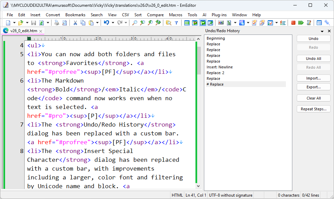Save the document with the floppy disk icon
This screenshot has height=199, width=334.
pos(34,23)
